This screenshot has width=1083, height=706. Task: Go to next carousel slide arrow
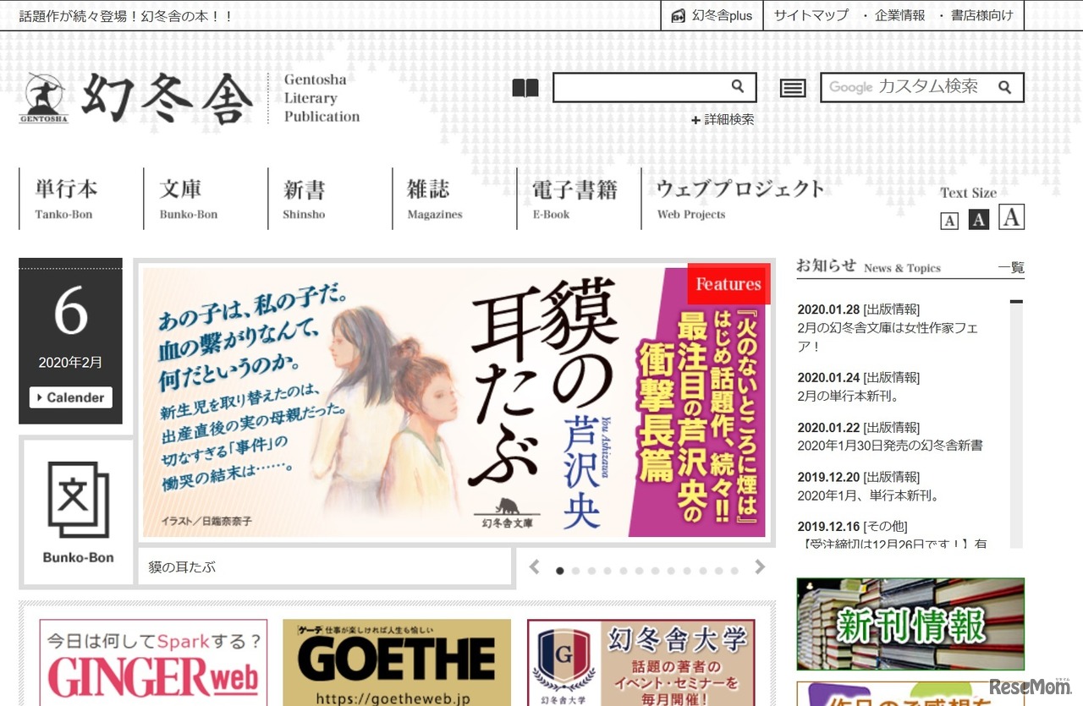pos(760,567)
